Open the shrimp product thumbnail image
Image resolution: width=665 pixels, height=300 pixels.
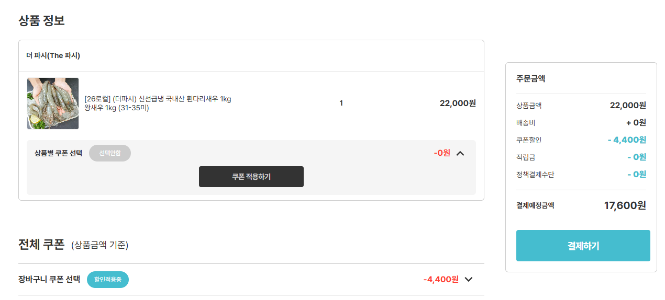[53, 103]
